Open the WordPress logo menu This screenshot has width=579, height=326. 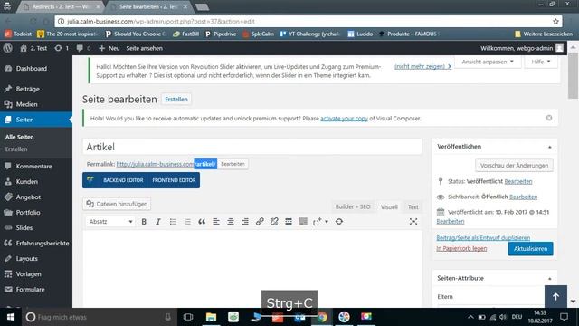(x=8, y=48)
